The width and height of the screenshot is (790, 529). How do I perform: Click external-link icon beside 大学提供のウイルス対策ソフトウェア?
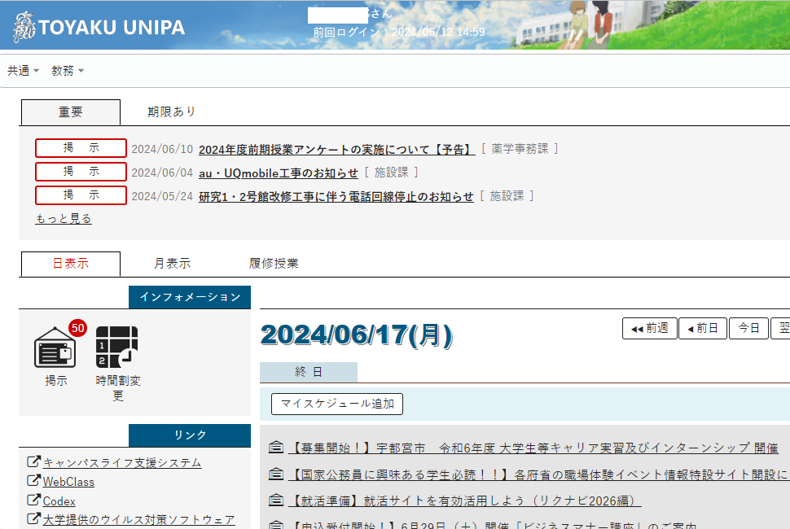(x=33, y=519)
